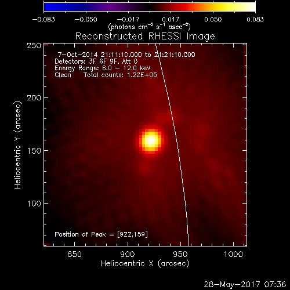Click the '-0.050' color bar value
The width and height of the screenshot is (290, 290).
pyautogui.click(x=86, y=19)
